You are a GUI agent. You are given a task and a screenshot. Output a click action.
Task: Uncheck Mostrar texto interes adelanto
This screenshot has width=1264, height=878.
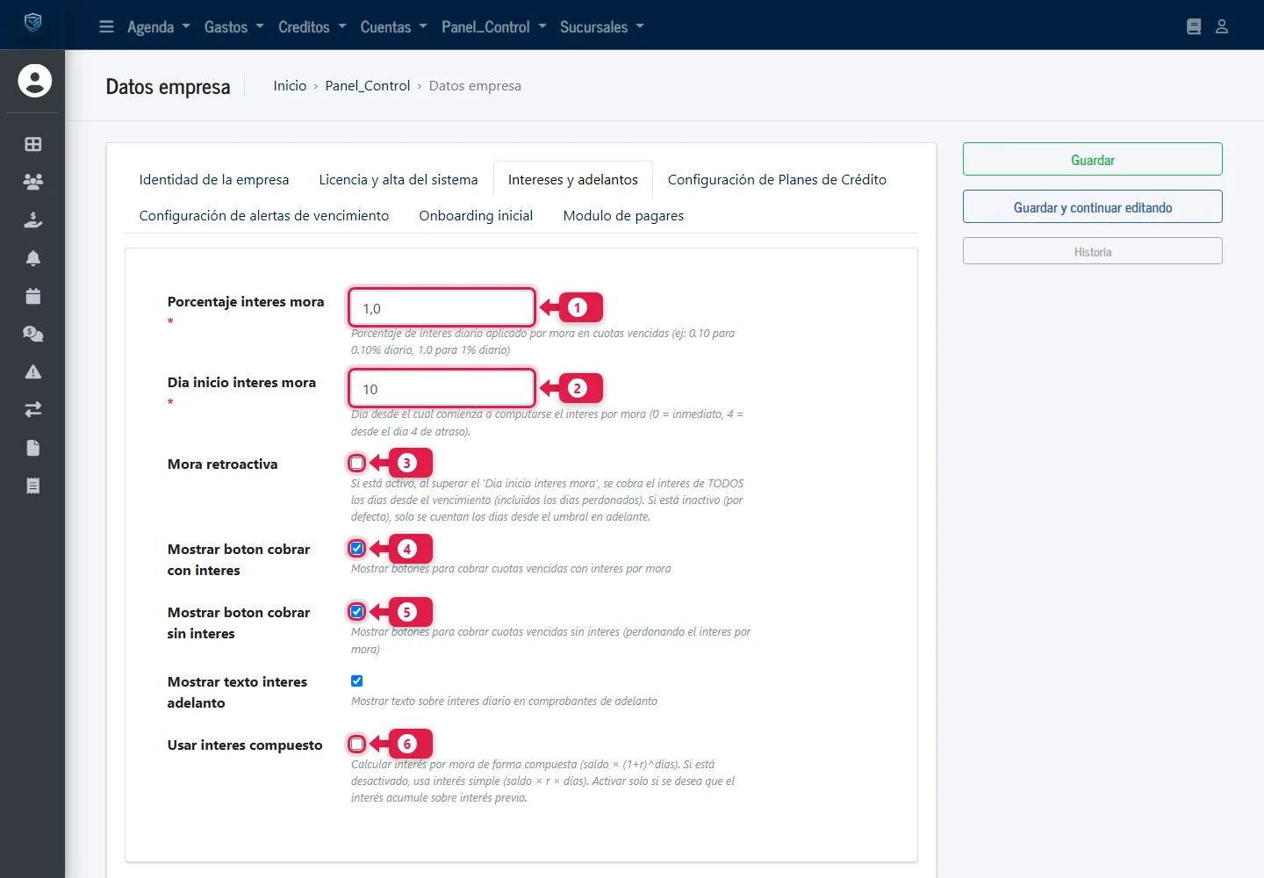pyautogui.click(x=357, y=681)
